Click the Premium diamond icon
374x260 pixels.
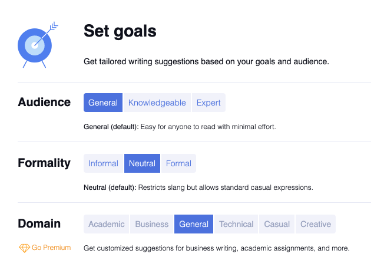pyautogui.click(x=24, y=248)
